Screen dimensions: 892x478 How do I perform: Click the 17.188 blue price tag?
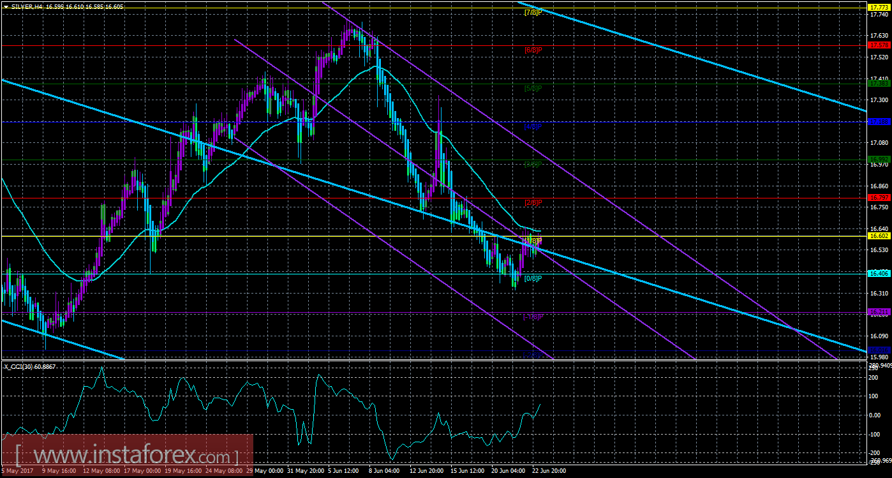(879, 121)
